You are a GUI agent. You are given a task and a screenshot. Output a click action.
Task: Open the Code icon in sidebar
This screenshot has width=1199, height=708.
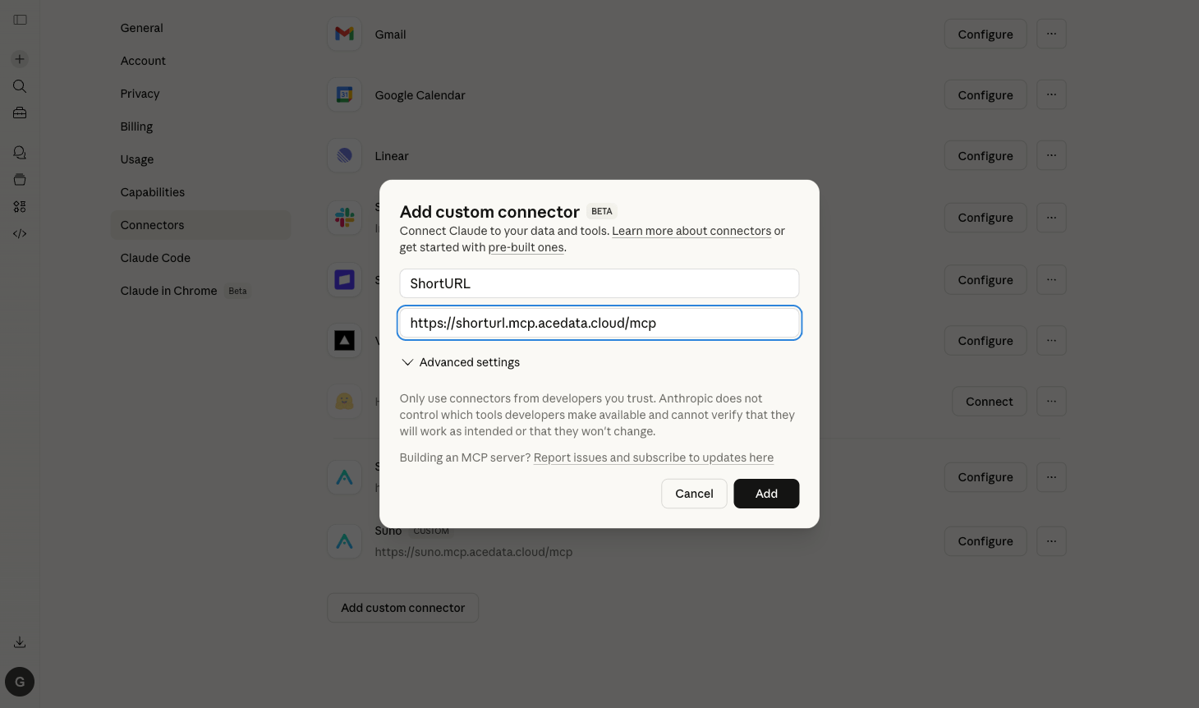20,234
